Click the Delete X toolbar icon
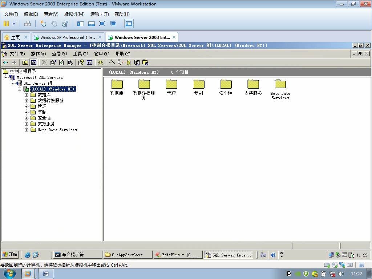This screenshot has height=279, width=372. (x=44, y=62)
